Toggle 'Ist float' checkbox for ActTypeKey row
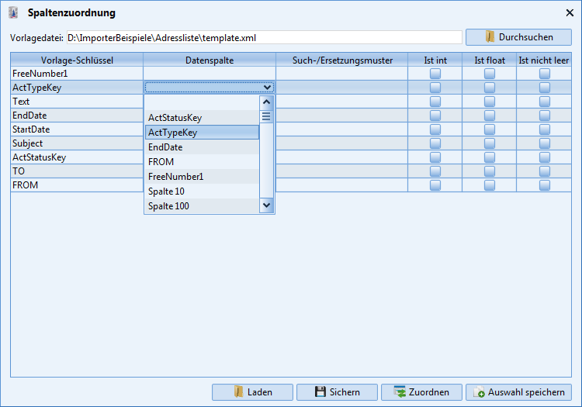This screenshot has height=407, width=582. pos(490,88)
